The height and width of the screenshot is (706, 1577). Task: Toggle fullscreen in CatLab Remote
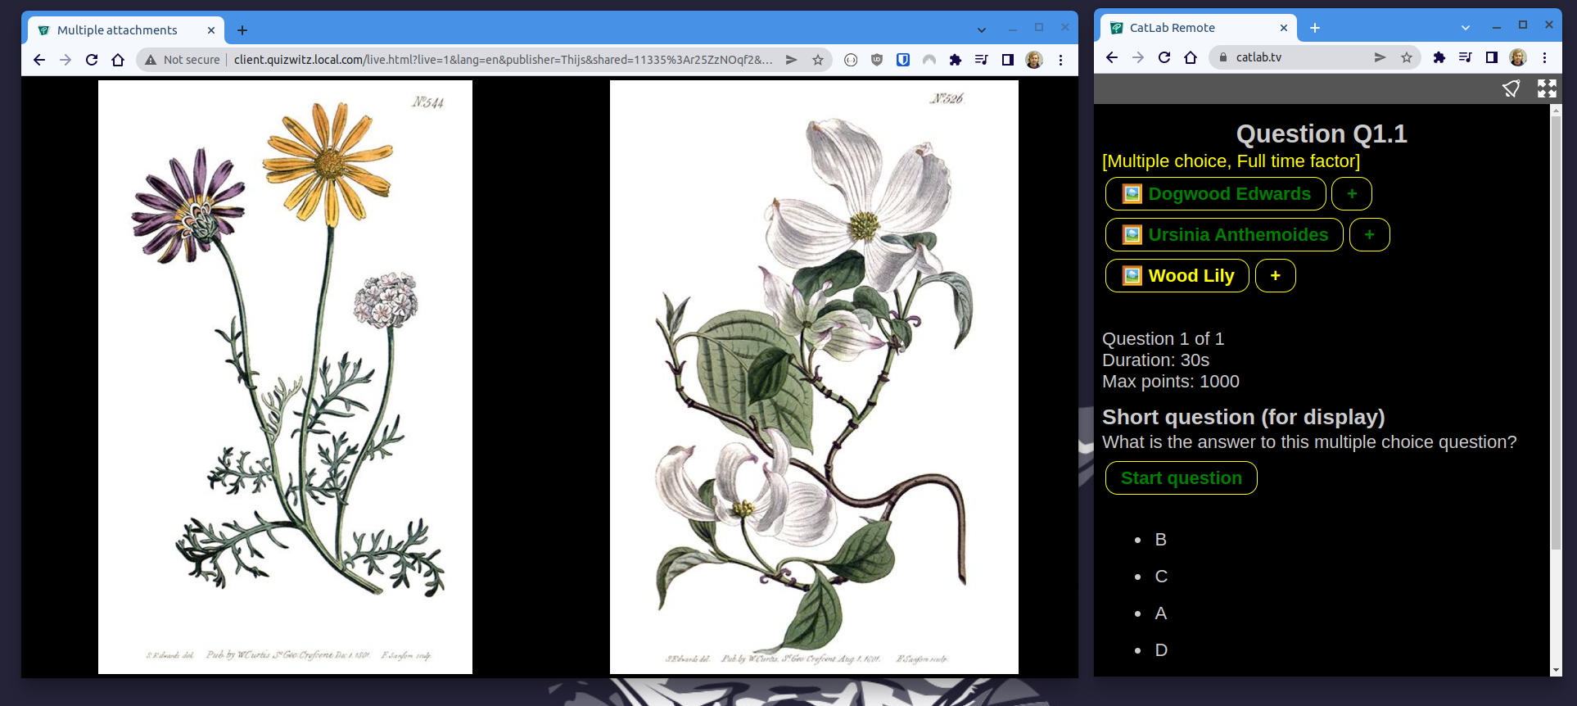click(1547, 88)
